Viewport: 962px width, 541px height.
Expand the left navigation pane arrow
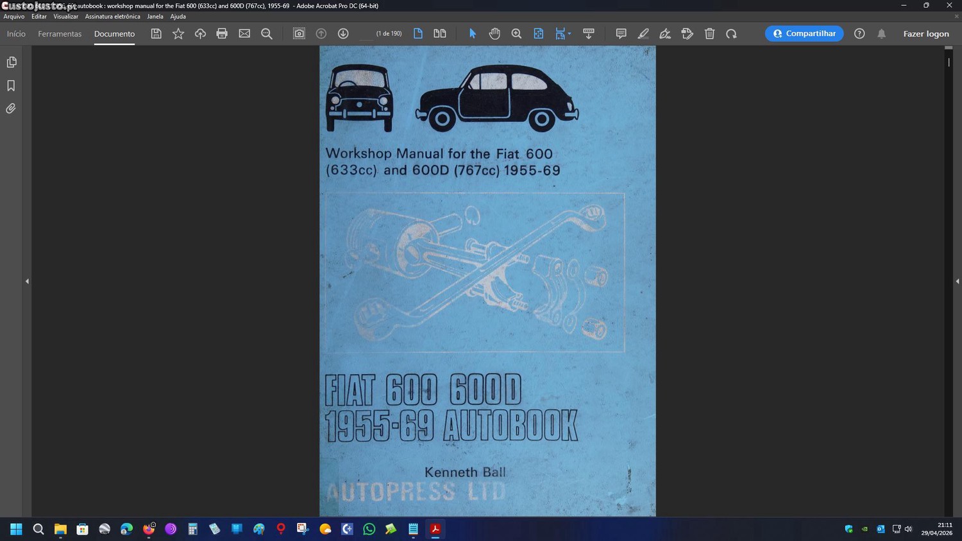[x=27, y=281]
